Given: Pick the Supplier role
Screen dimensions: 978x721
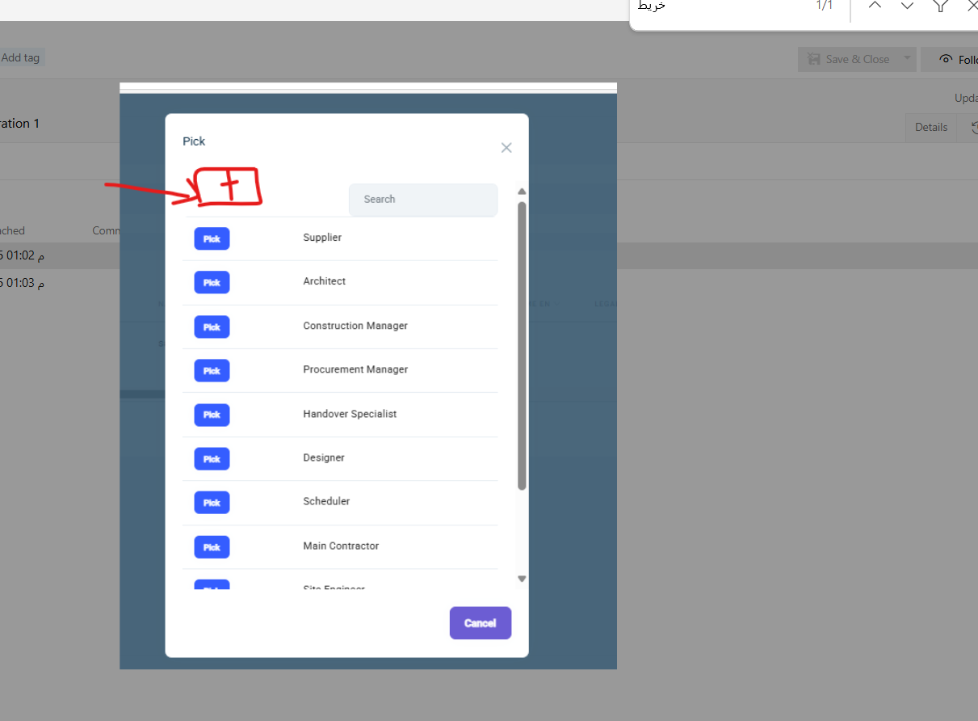Looking at the screenshot, I should (x=212, y=238).
